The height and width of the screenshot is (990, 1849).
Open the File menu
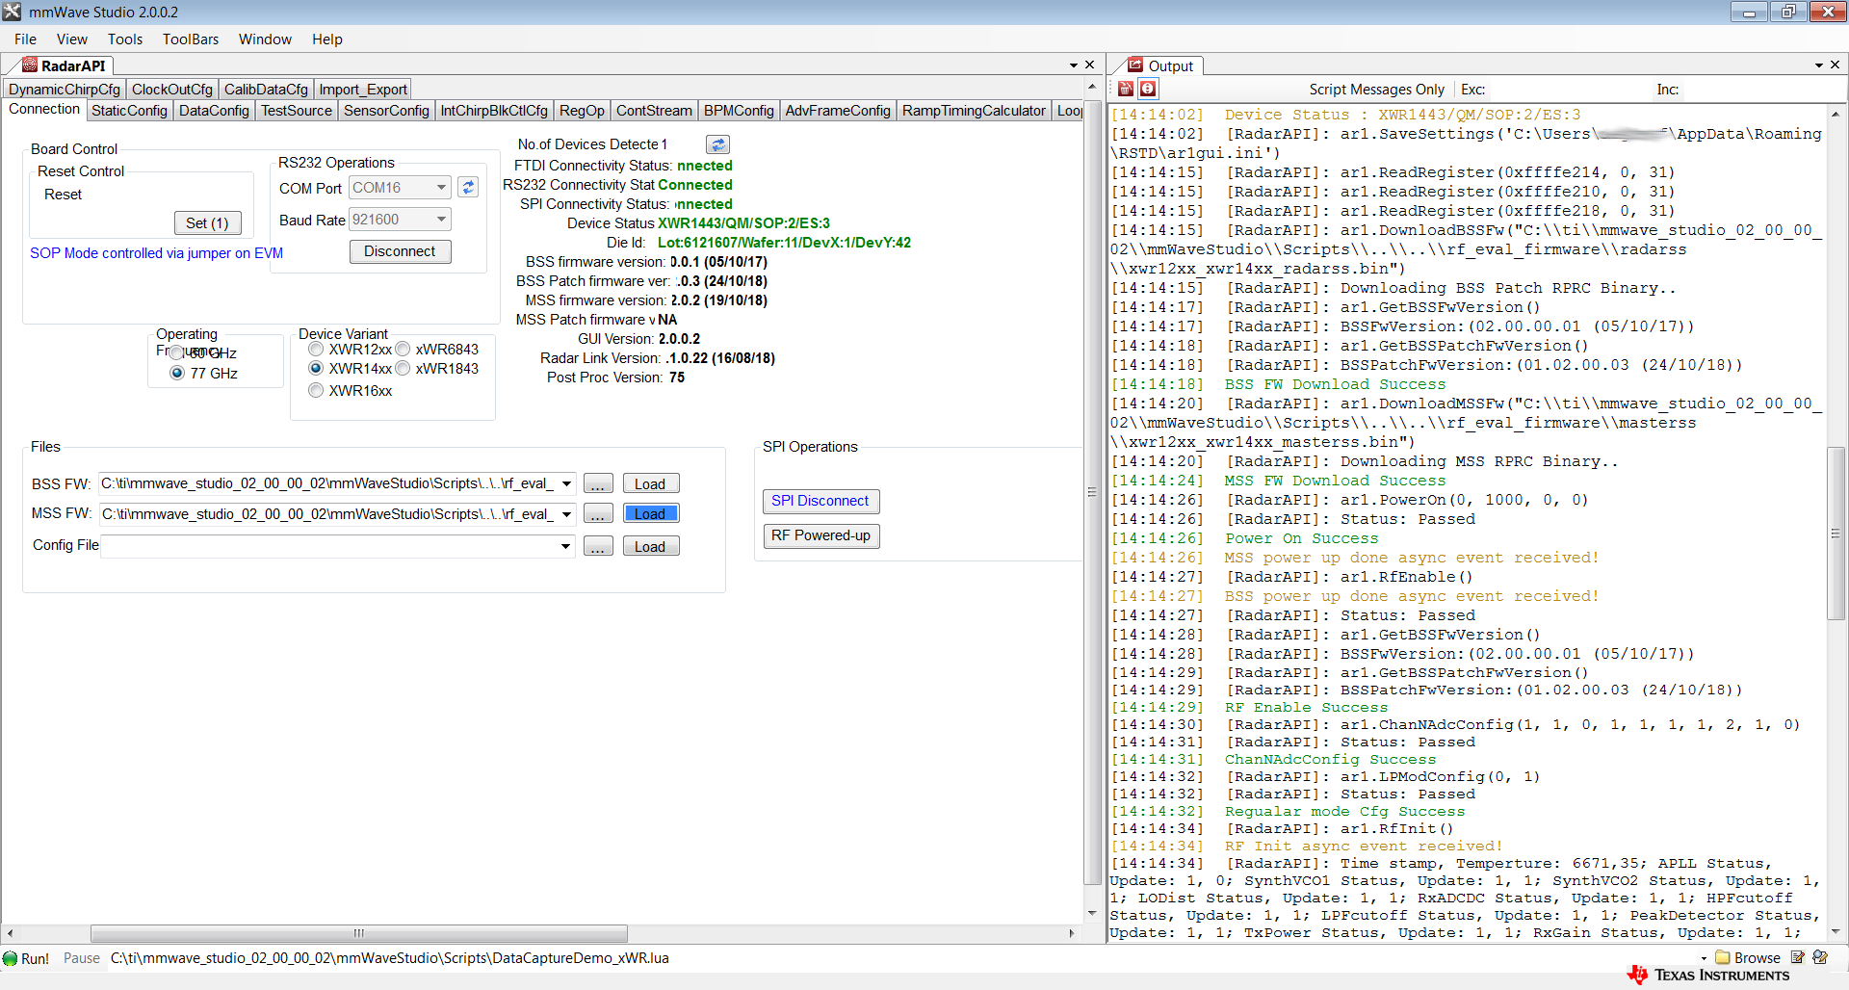tap(26, 39)
